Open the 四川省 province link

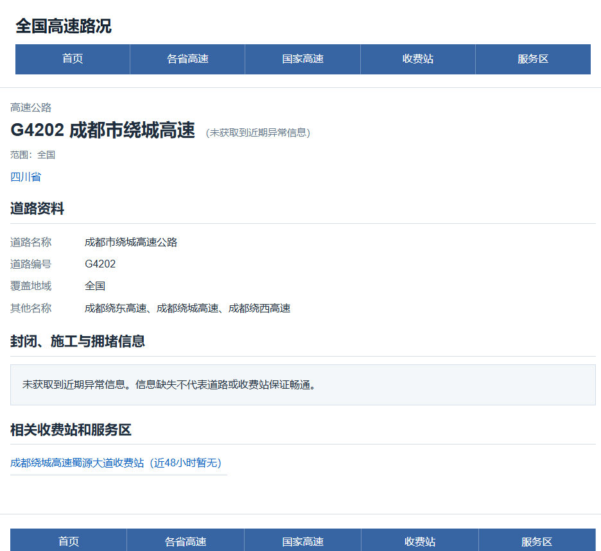click(26, 177)
